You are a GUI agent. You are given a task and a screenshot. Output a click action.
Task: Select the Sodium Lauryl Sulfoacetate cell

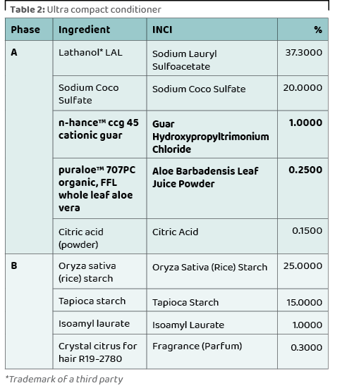[x=212, y=58]
